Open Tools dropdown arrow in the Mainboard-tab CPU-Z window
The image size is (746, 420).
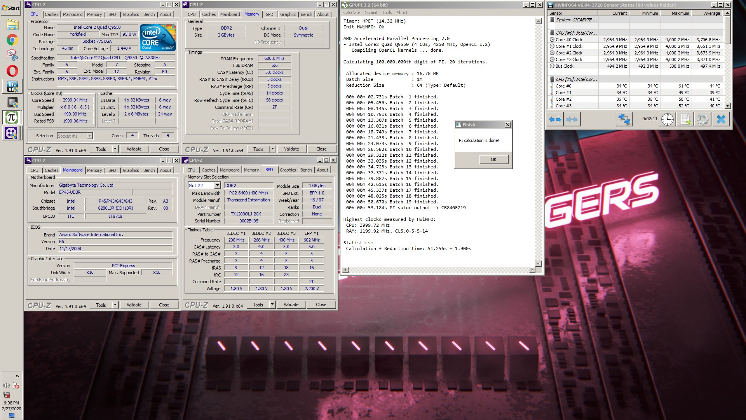coord(115,305)
